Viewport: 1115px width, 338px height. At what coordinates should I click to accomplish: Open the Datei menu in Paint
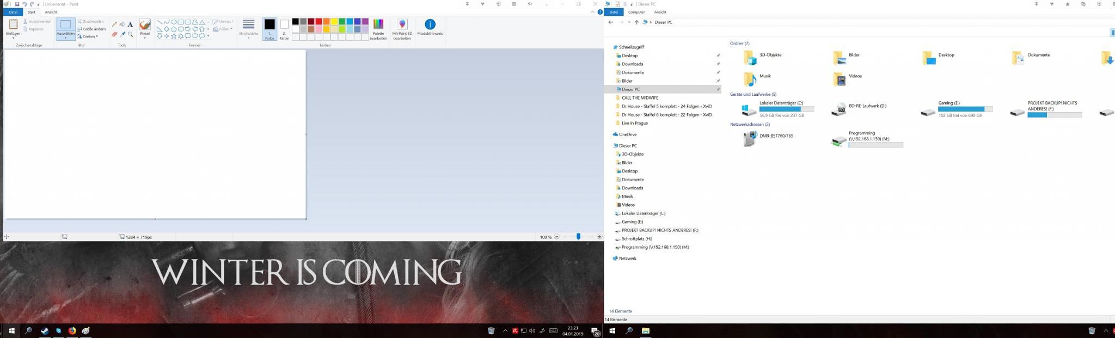(13, 12)
